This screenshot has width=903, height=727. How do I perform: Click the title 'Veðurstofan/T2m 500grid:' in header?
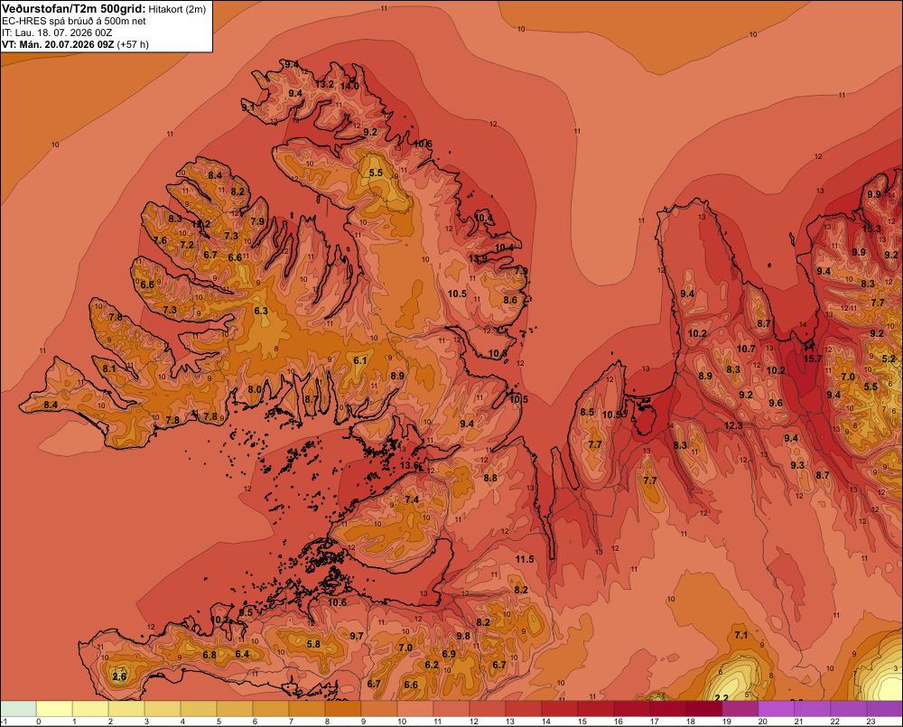pyautogui.click(x=74, y=9)
